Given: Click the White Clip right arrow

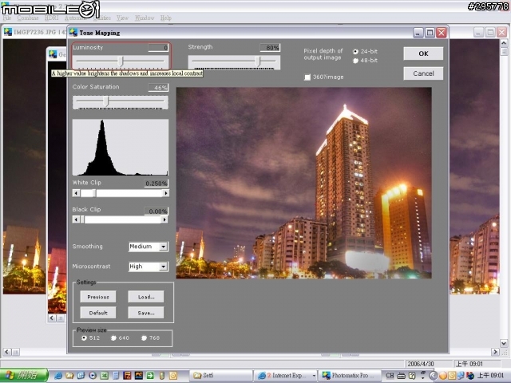Looking at the screenshot, I should (x=165, y=193).
